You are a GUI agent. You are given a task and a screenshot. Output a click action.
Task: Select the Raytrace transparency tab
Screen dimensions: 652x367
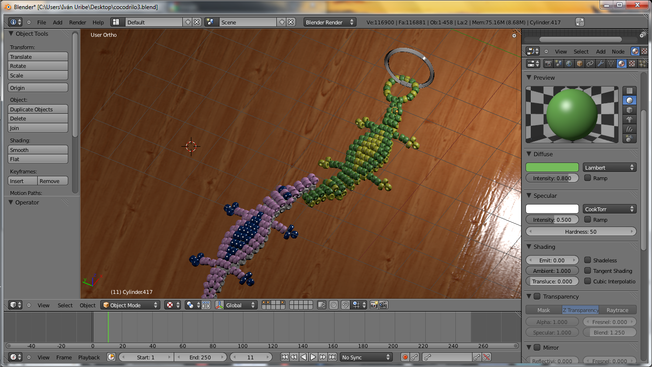point(617,310)
